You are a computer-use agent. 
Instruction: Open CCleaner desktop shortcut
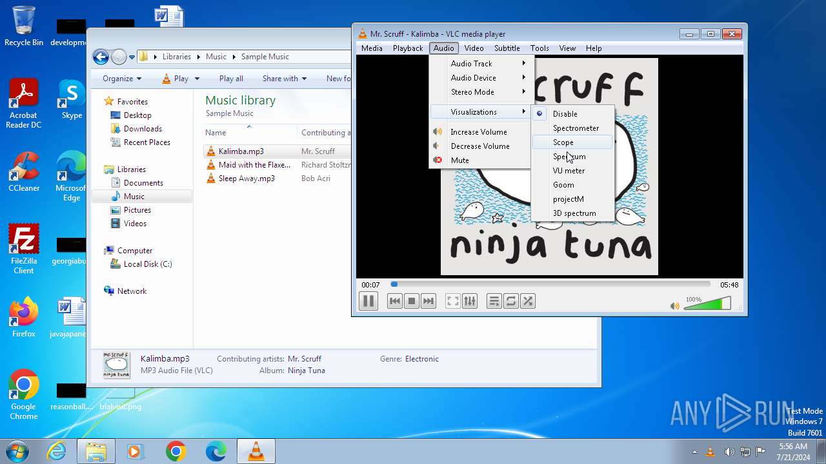pyautogui.click(x=24, y=172)
